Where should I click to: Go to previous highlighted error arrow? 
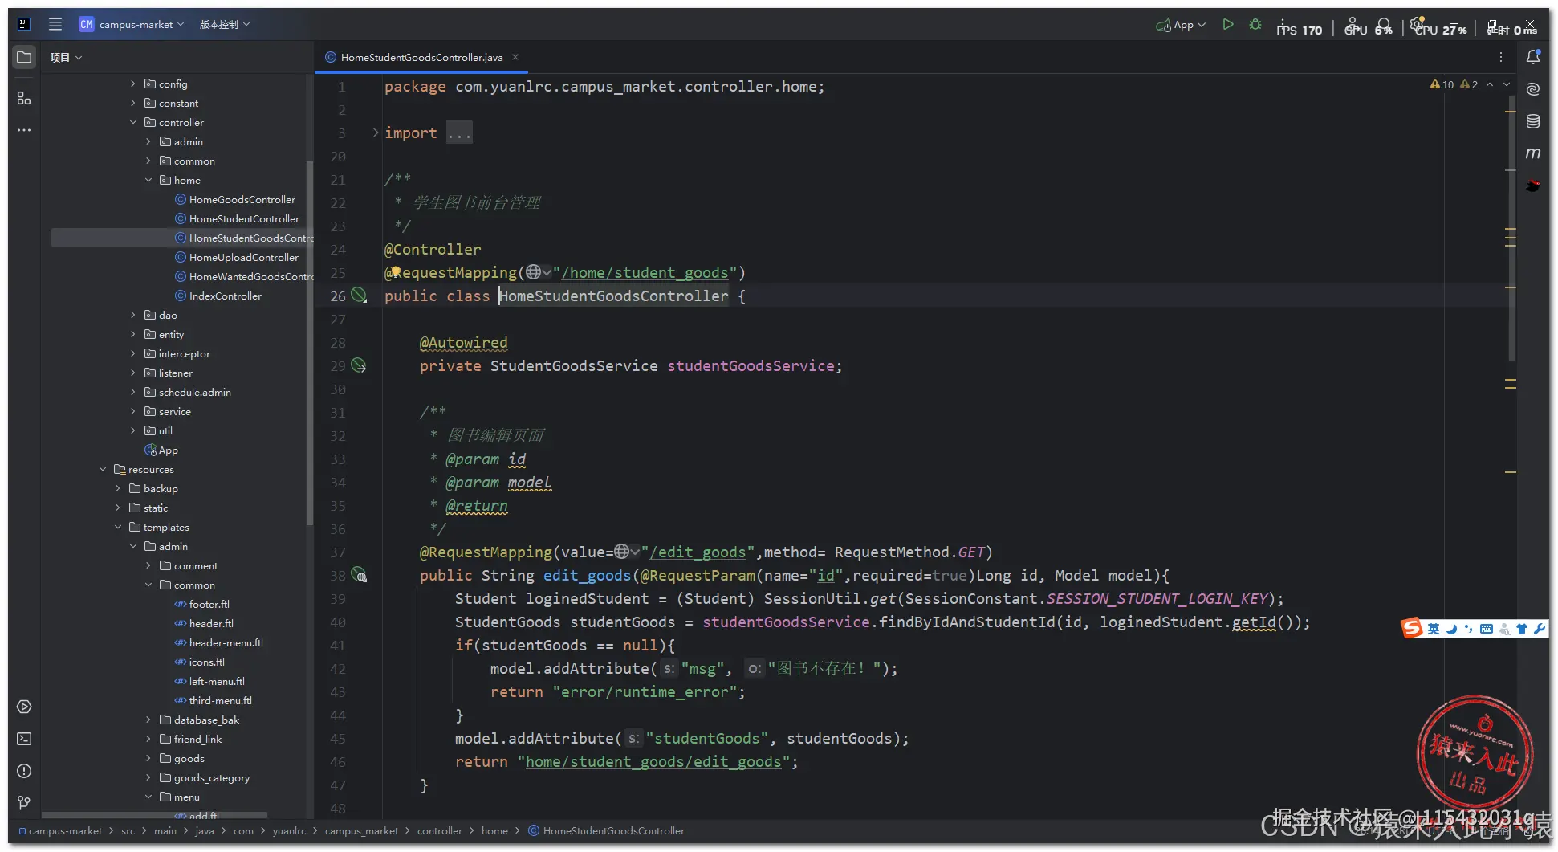(1490, 84)
